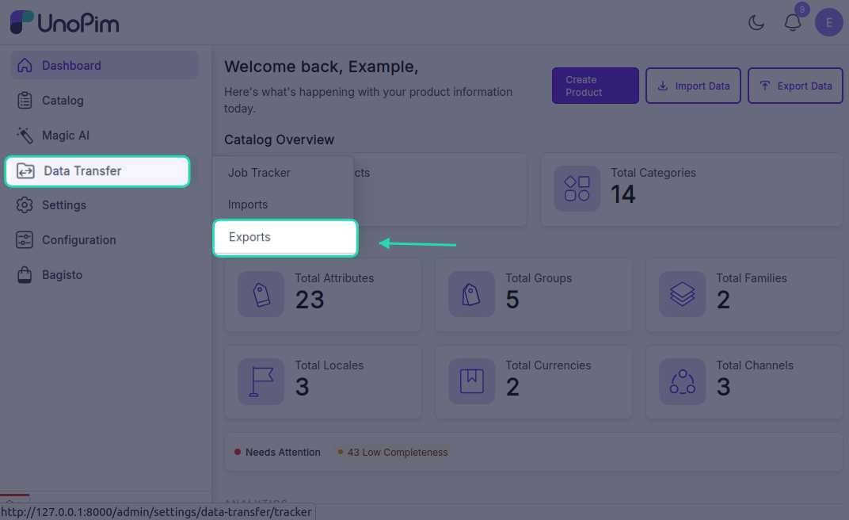849x520 pixels.
Task: Open Bagisto in sidebar
Action: pos(105,274)
